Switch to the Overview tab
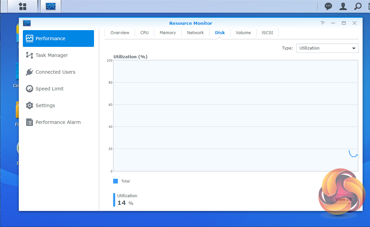Screen dimensions: 370x227 tap(120, 33)
